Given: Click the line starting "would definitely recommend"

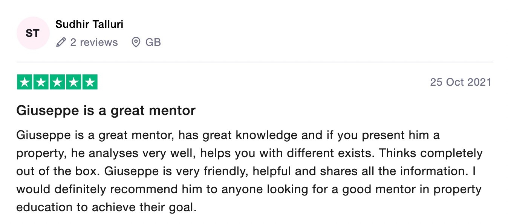Looking at the screenshot, I should point(249,189).
